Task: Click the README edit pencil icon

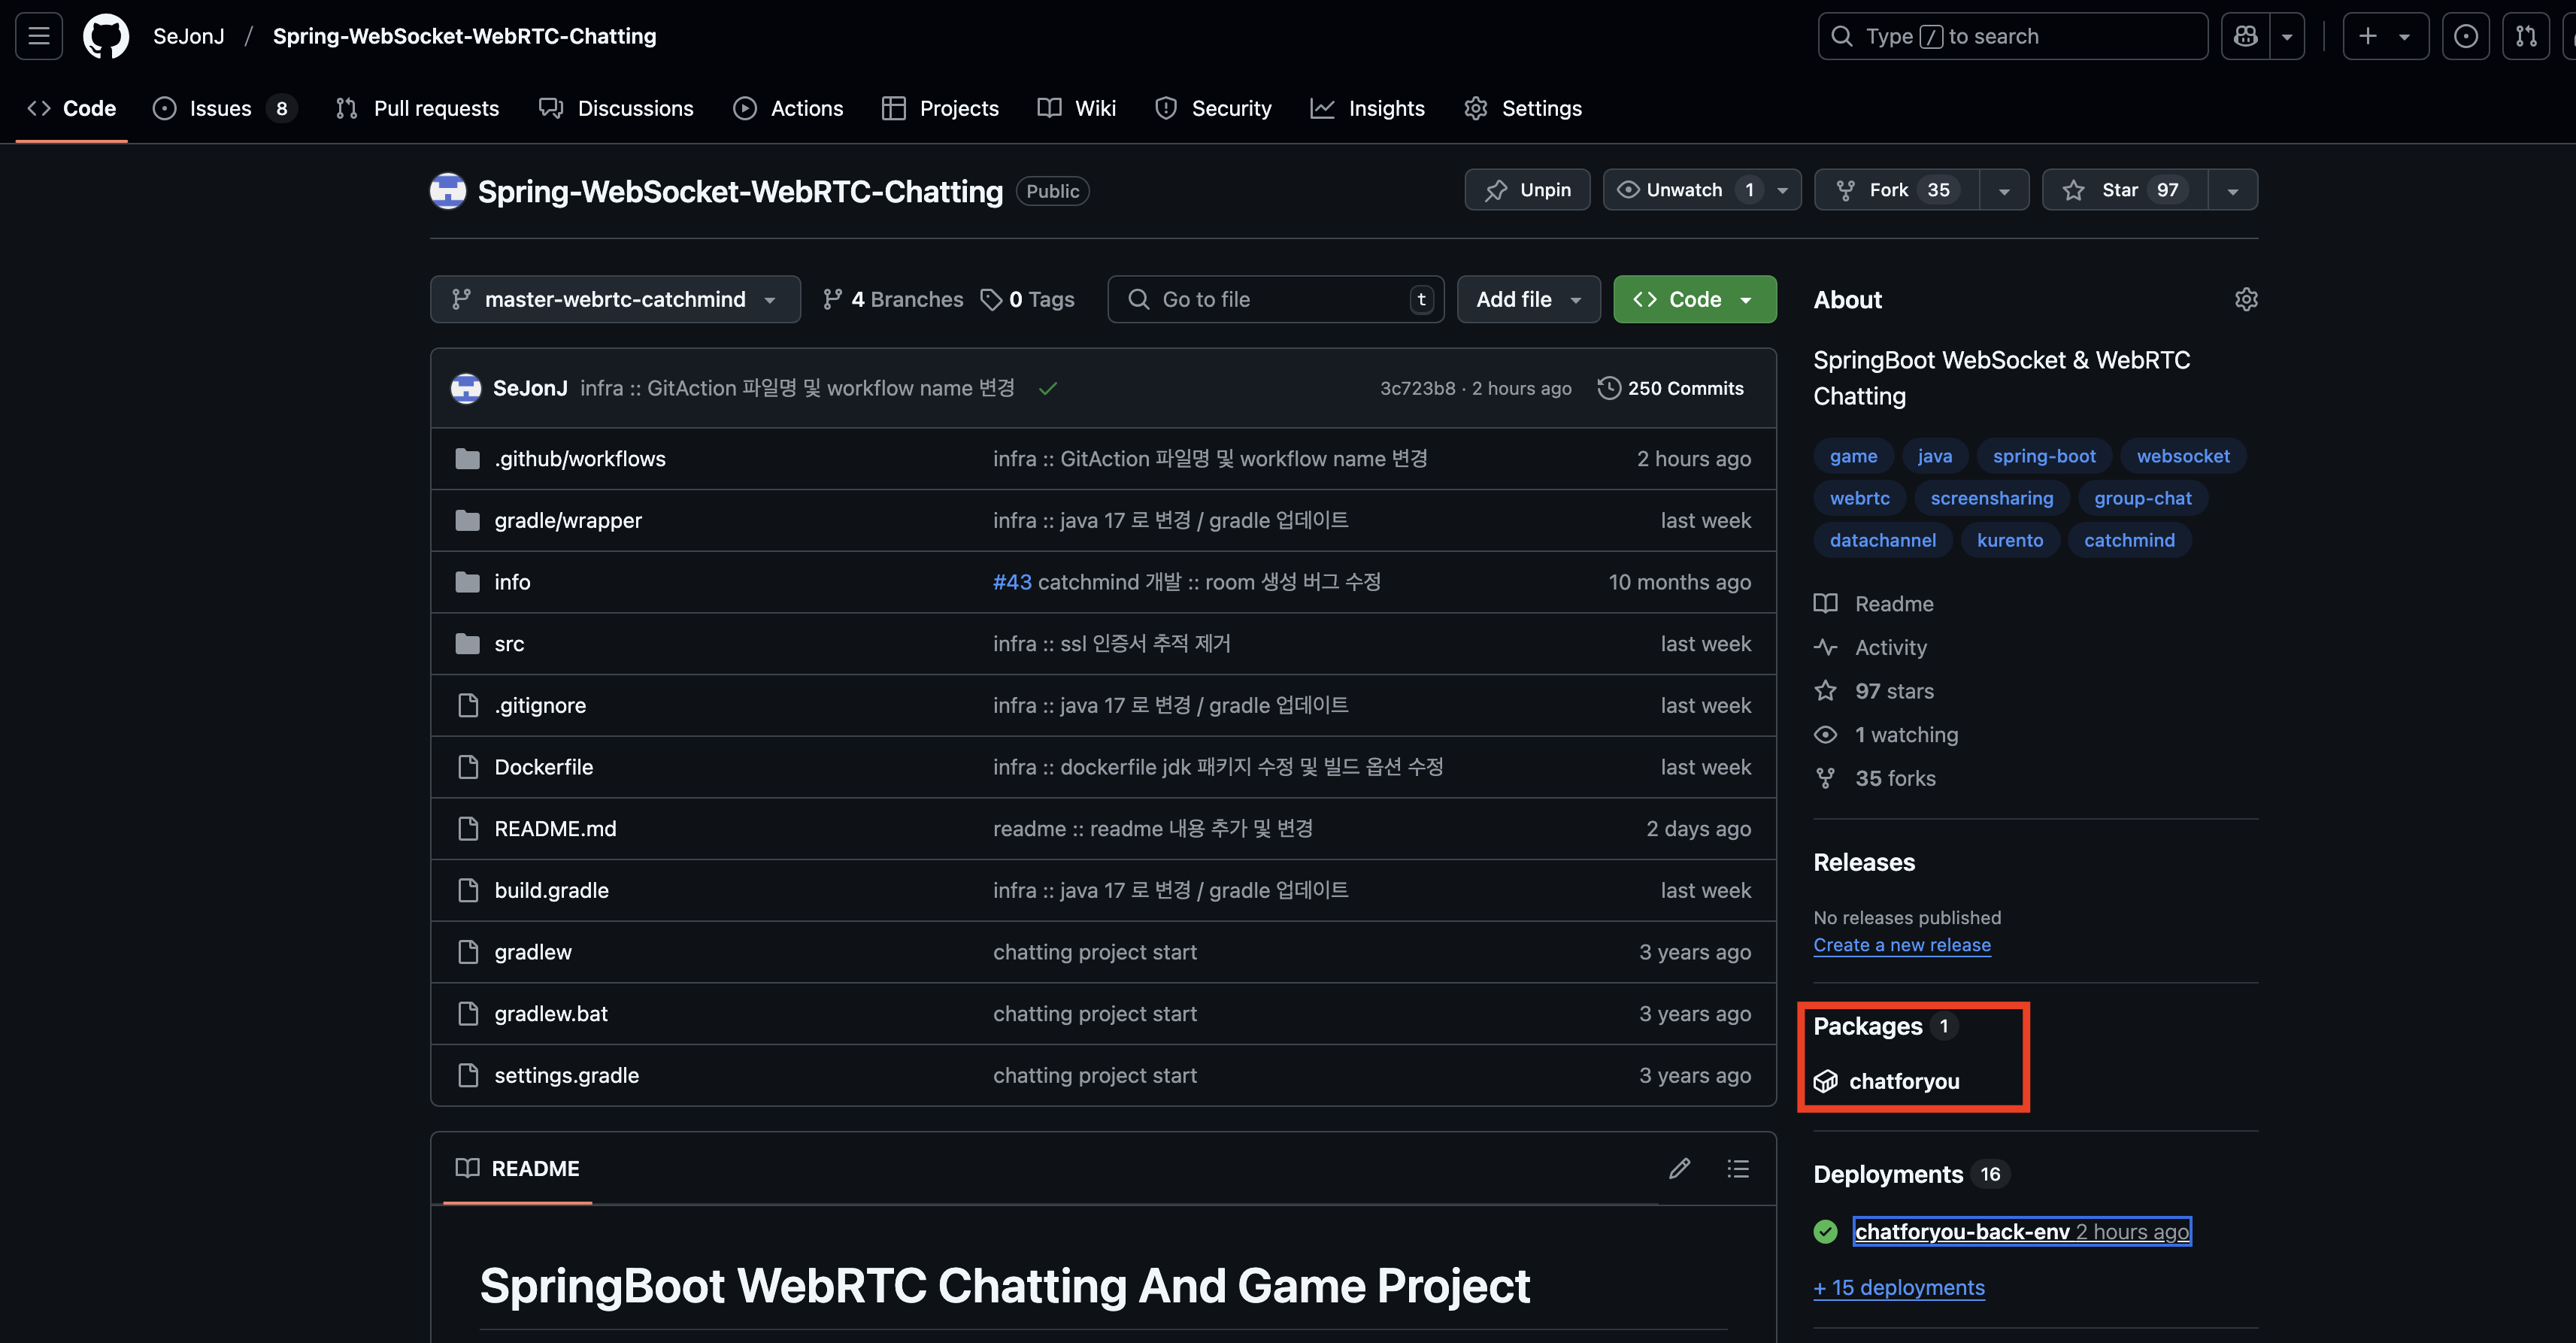Action: tap(1679, 1168)
